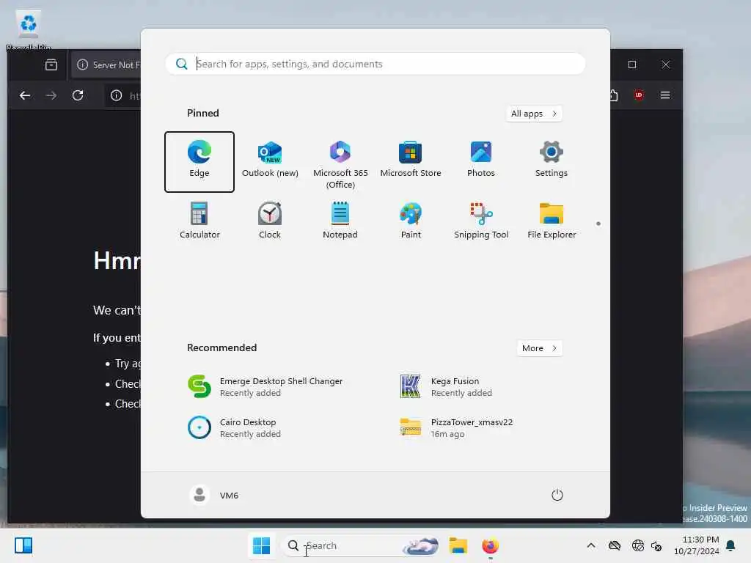Open Notepad from pinned apps
751x563 pixels.
coord(340,221)
